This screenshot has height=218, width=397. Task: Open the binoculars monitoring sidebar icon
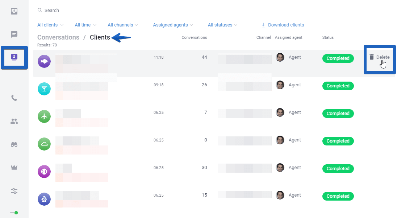tap(14, 144)
